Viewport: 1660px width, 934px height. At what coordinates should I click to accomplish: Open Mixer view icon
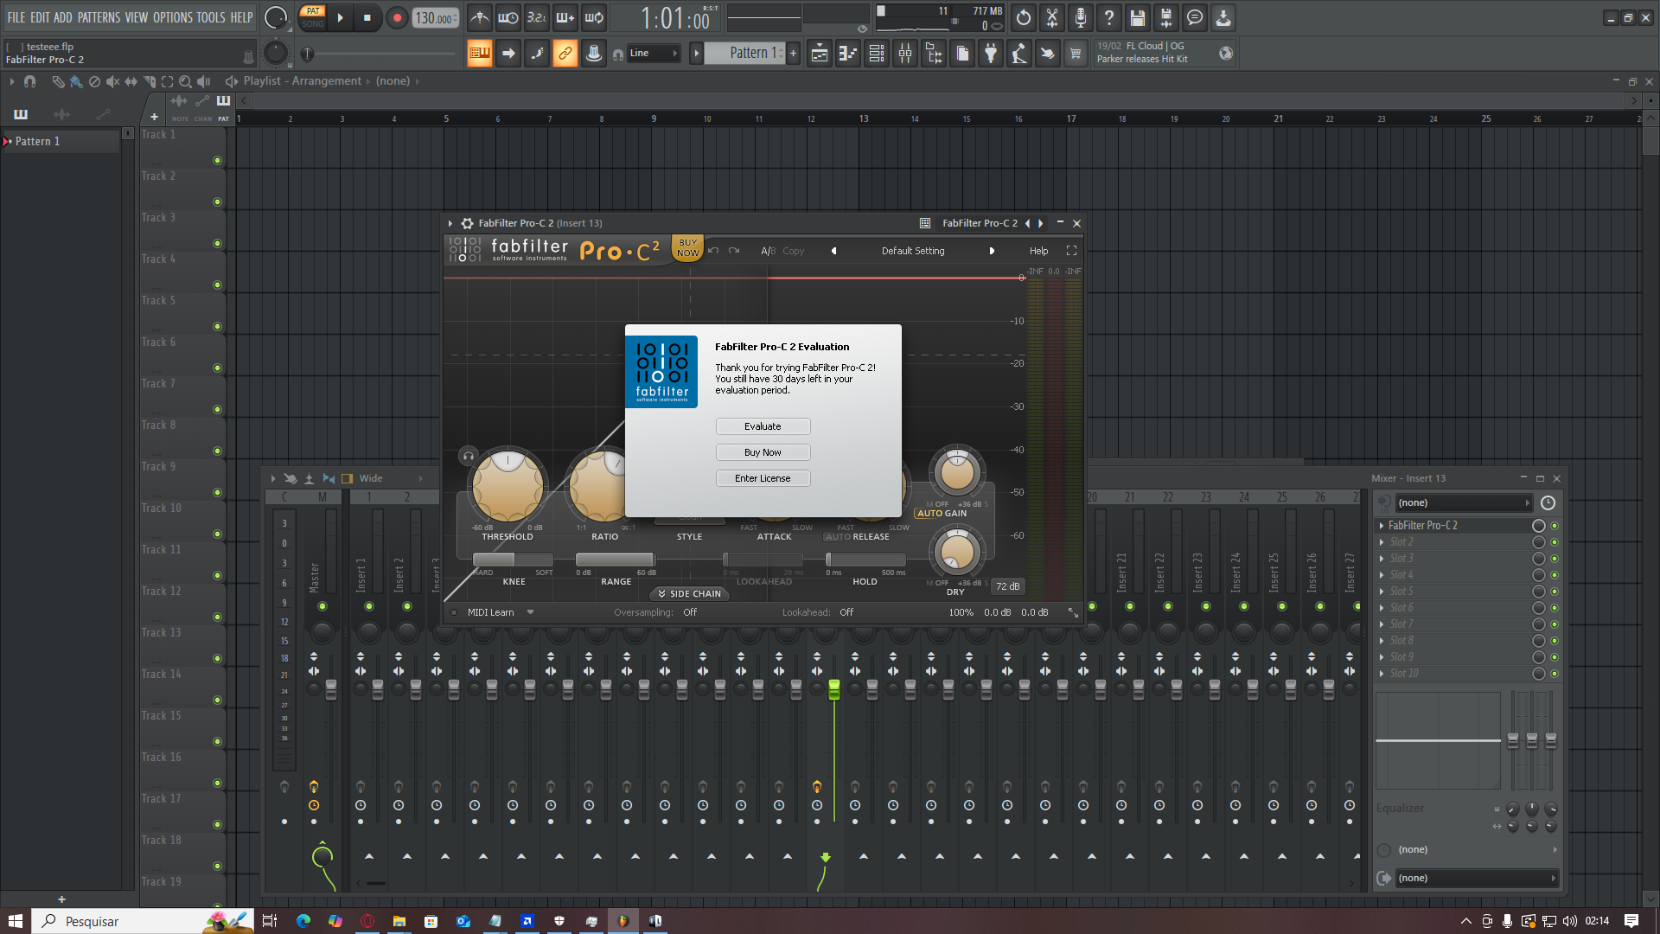pos(905,54)
